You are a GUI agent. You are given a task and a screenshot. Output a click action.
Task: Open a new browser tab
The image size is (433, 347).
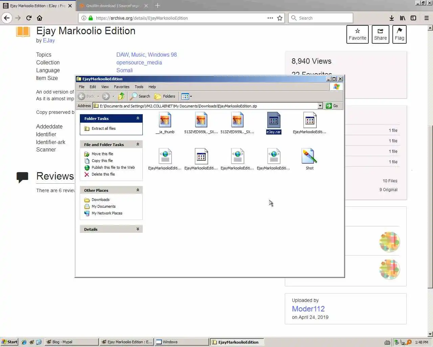tap(157, 5)
